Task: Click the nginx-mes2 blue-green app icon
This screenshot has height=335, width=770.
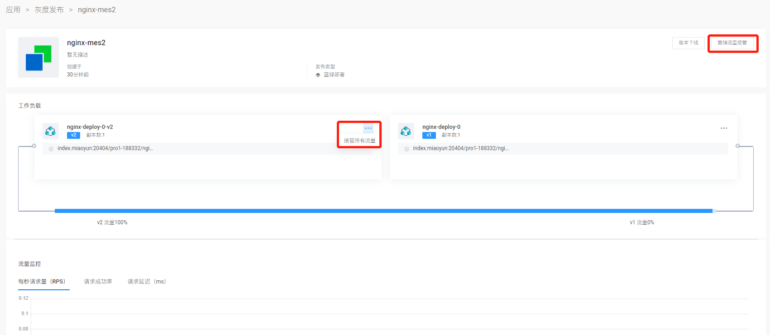Action: pyautogui.click(x=38, y=57)
